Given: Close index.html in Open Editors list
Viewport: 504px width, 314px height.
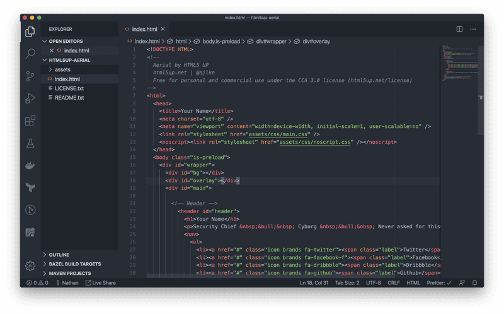Looking at the screenshot, I should click(51, 50).
